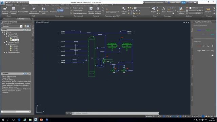The height and width of the screenshot is (122, 217).
Task: Select the tall vessel column in drawing
Action: (92, 57)
